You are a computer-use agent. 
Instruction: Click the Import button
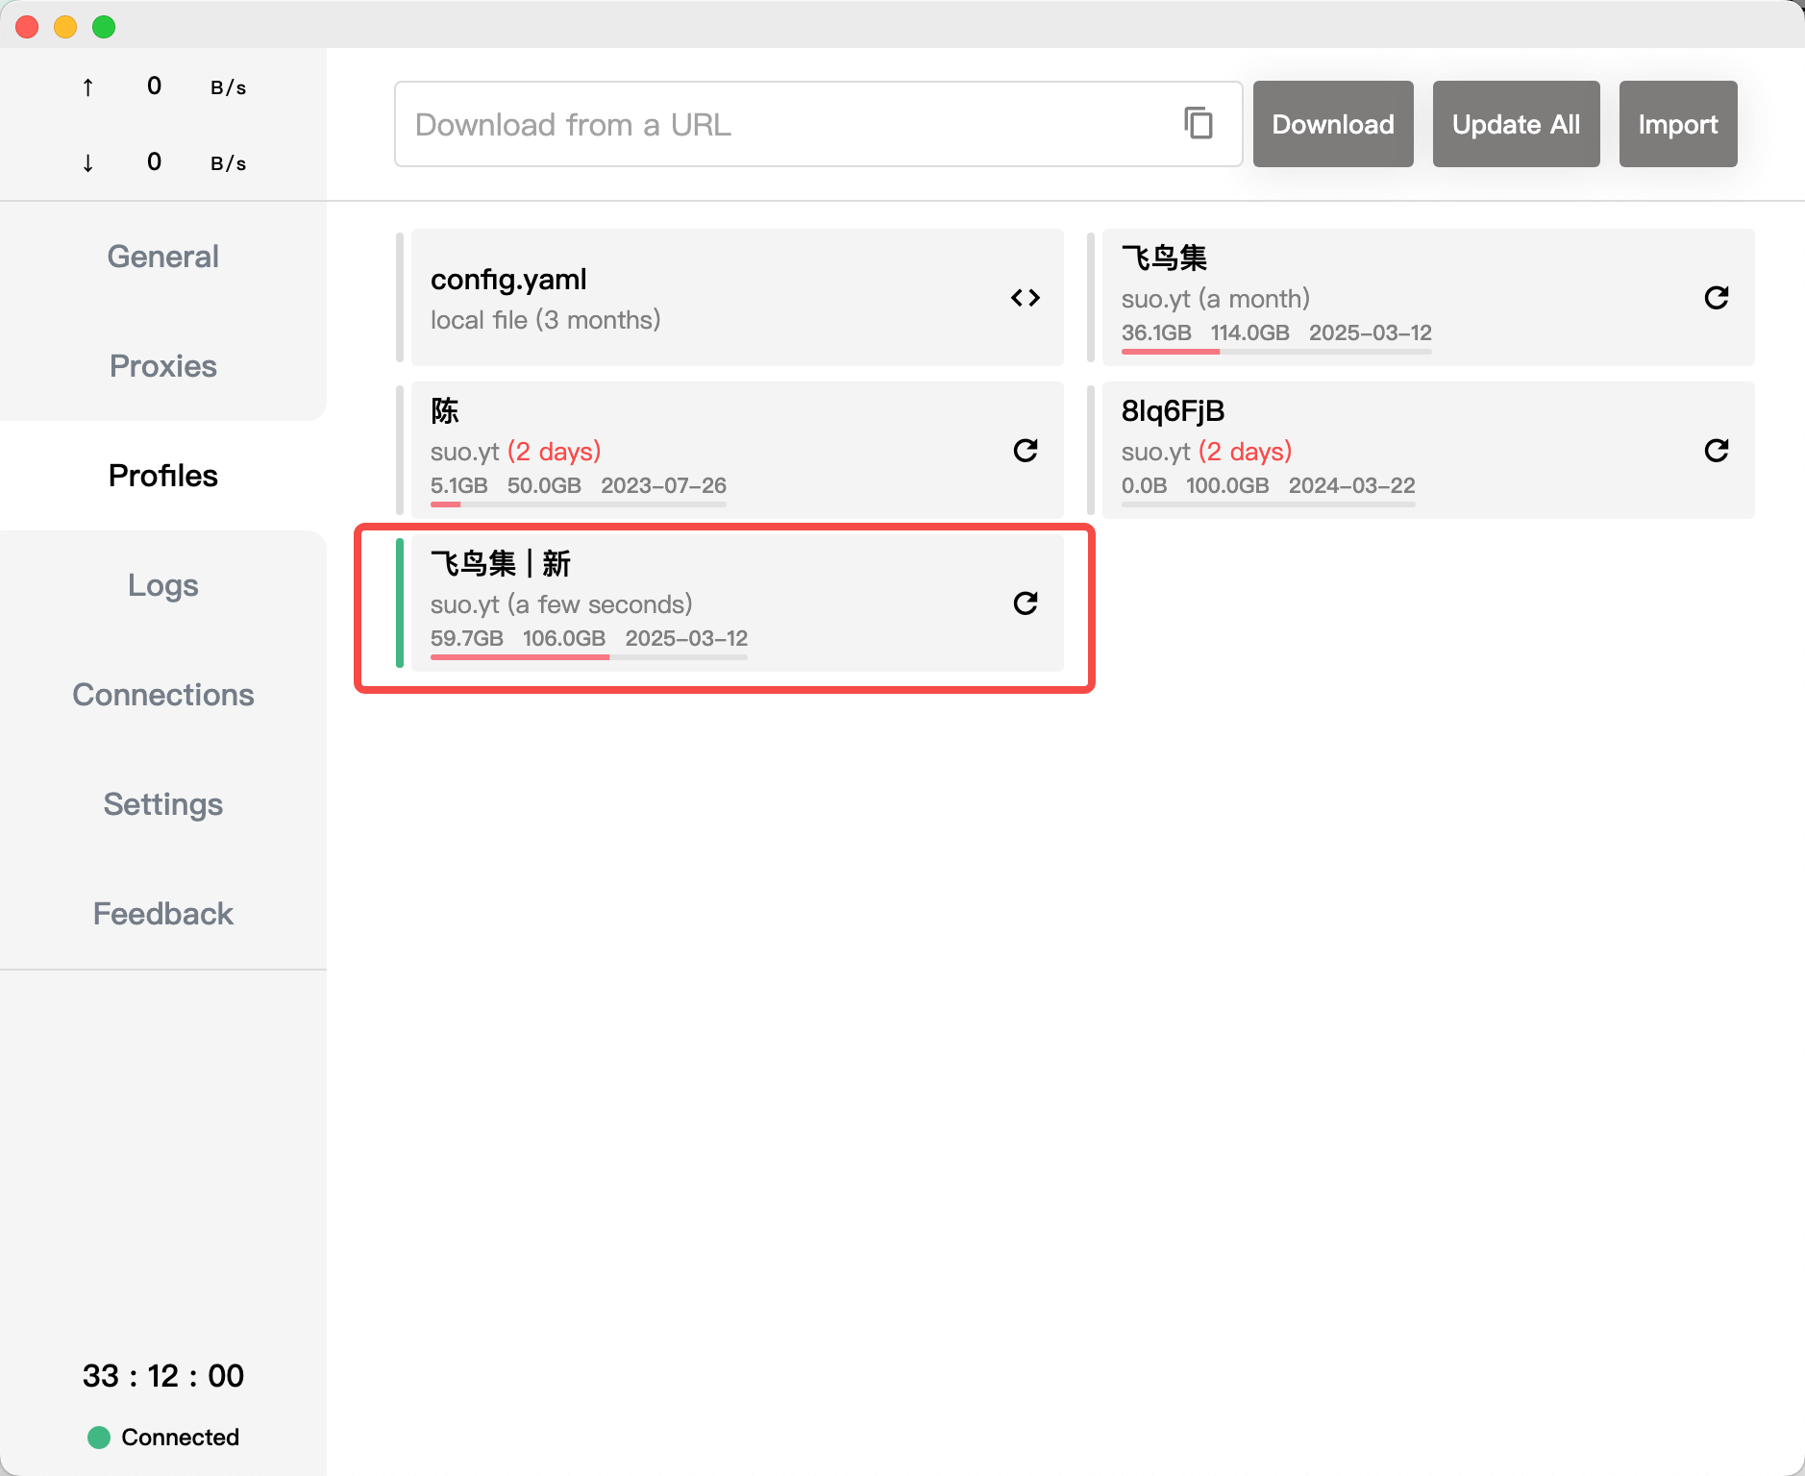click(1678, 124)
